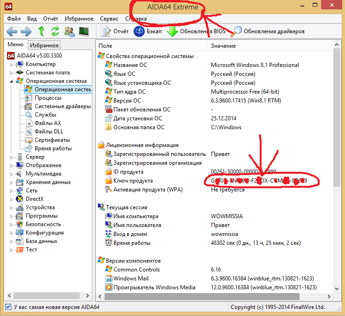Click the Тест benchmark icon
Image resolution: width=345 pixels, height=316 pixels.
coord(20,250)
